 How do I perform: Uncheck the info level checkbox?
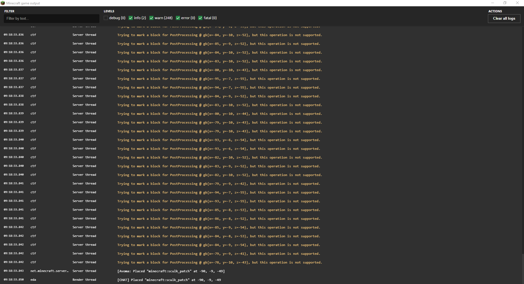click(131, 18)
